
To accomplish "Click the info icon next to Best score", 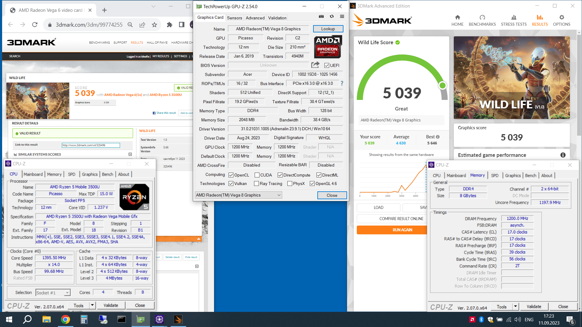I will pyautogui.click(x=438, y=137).
